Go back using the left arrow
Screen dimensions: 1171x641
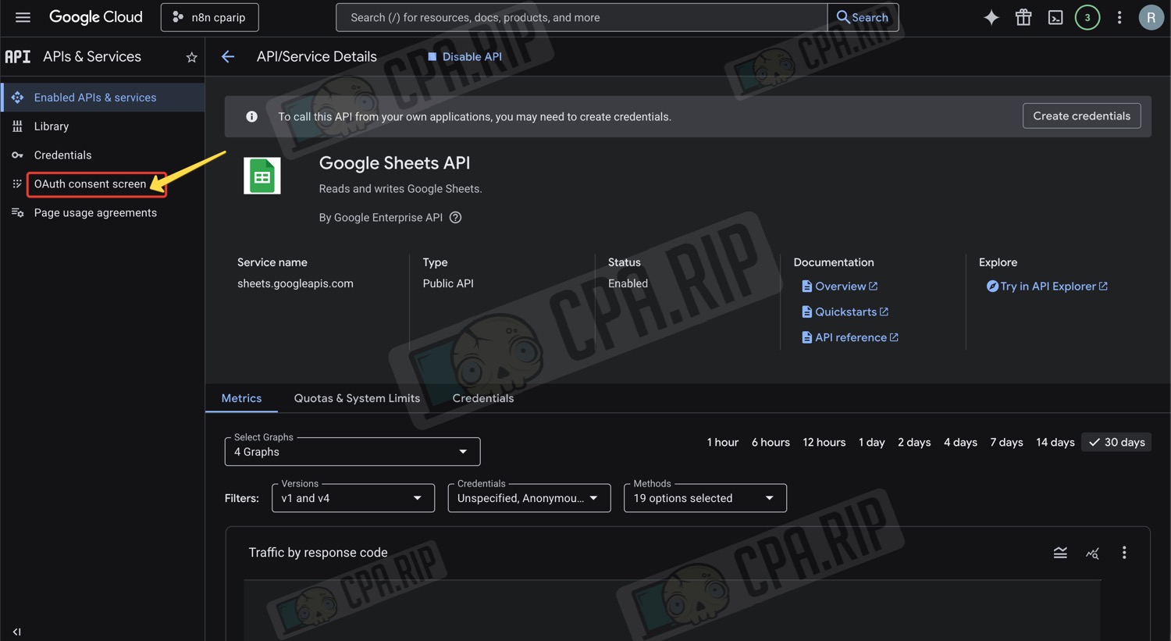tap(228, 57)
